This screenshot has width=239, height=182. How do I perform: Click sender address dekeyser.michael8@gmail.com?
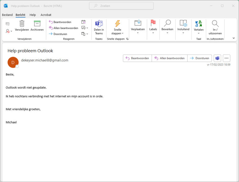[45, 60]
